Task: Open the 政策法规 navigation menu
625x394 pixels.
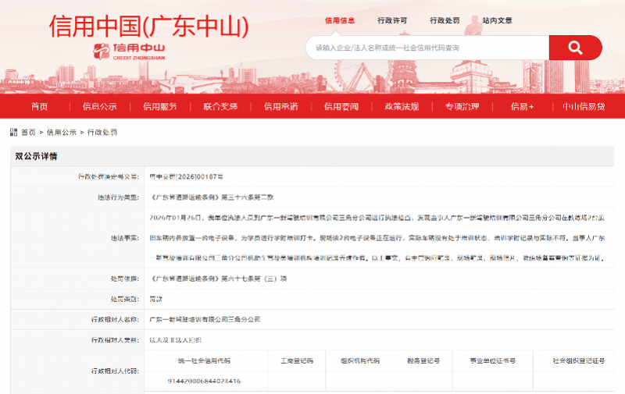Action: [x=402, y=106]
